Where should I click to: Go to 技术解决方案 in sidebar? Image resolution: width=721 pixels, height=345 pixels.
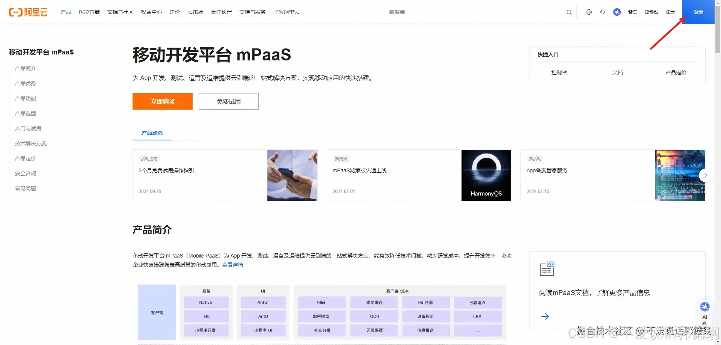[31, 143]
